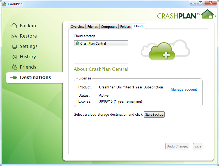Go to the Folders tab
Image resolution: width=219 pixels, height=166 pixels.
[125, 27]
